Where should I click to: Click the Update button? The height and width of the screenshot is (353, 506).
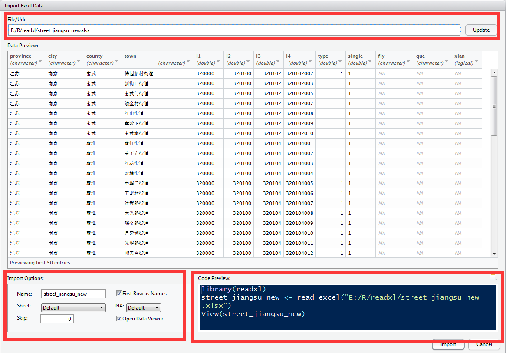tap(481, 30)
